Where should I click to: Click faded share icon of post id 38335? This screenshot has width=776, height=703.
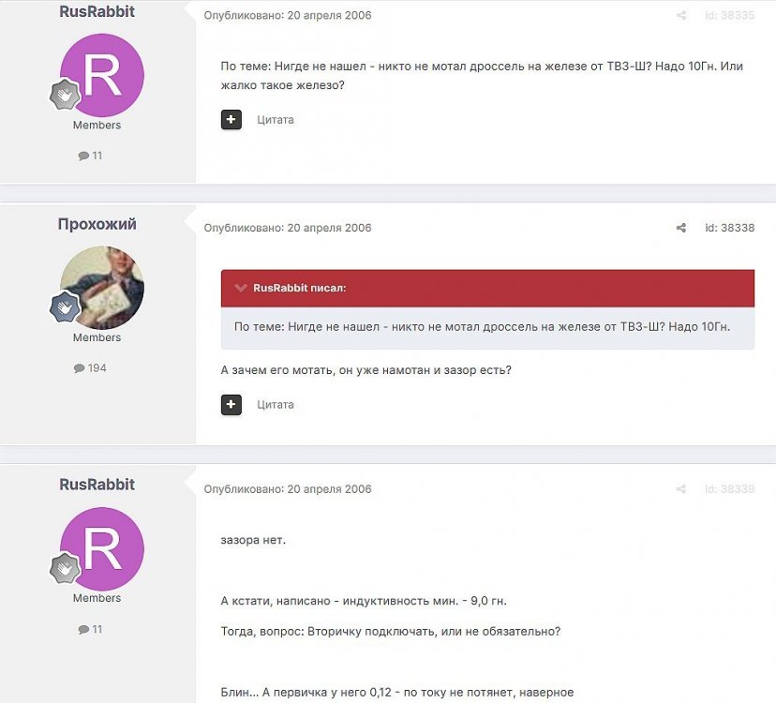[681, 15]
